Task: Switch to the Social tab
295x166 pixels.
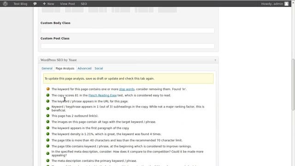Action: tap(99, 68)
